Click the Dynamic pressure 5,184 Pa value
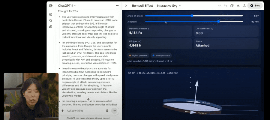Image resolution: width=270 pixels, height=120 pixels. (136, 32)
